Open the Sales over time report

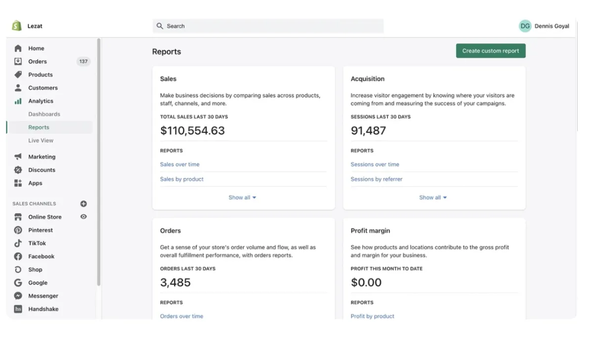(x=180, y=164)
